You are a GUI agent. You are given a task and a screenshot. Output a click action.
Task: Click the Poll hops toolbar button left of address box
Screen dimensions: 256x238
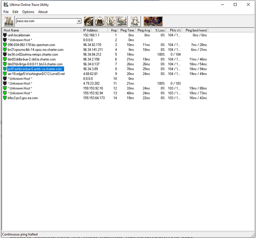[x=9, y=21]
